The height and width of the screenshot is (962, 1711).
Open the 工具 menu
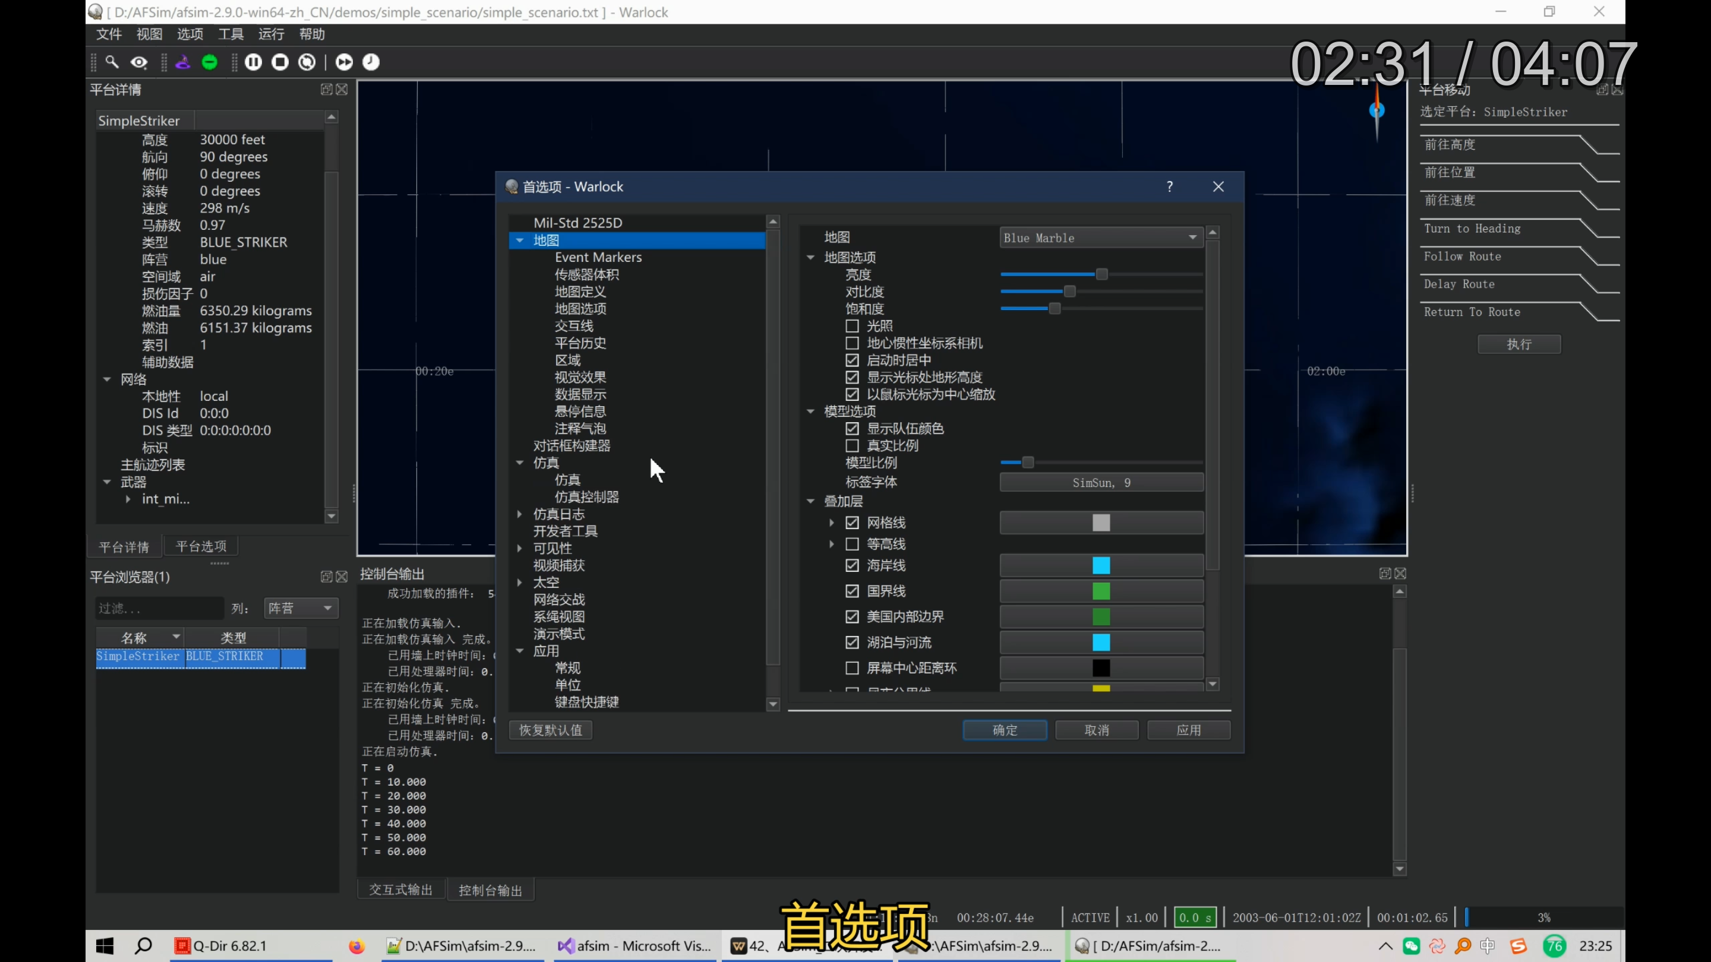[x=231, y=34]
